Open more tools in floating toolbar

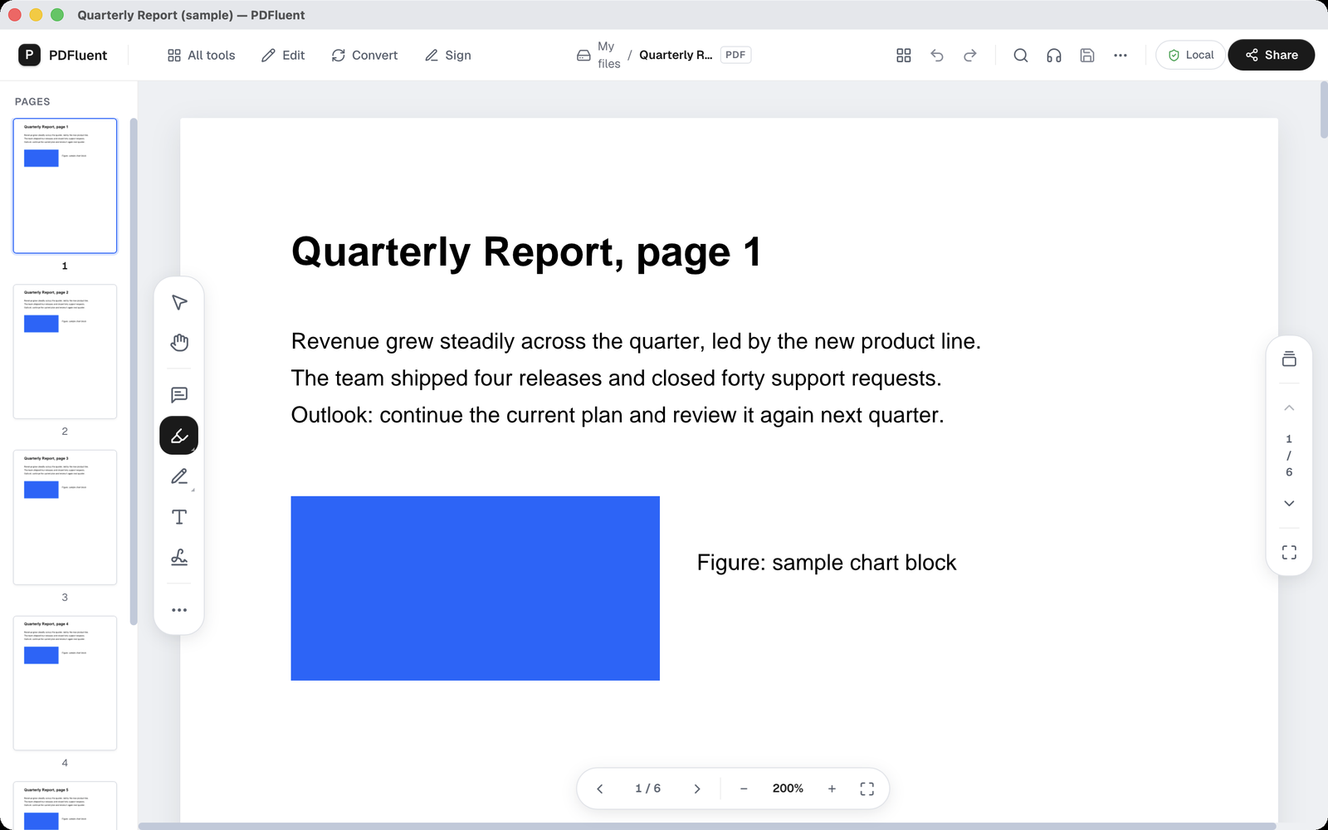[x=179, y=610]
